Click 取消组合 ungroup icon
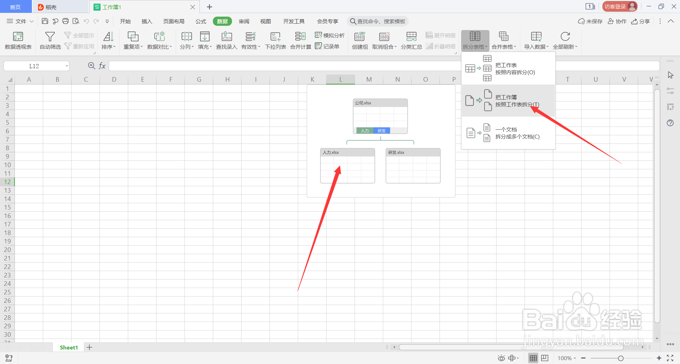 pos(384,36)
